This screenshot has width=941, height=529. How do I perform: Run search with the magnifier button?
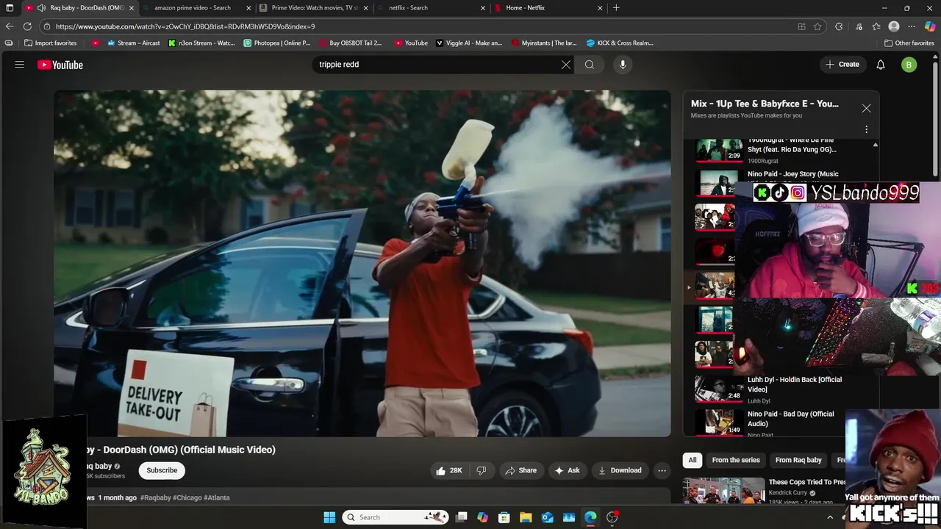click(590, 65)
